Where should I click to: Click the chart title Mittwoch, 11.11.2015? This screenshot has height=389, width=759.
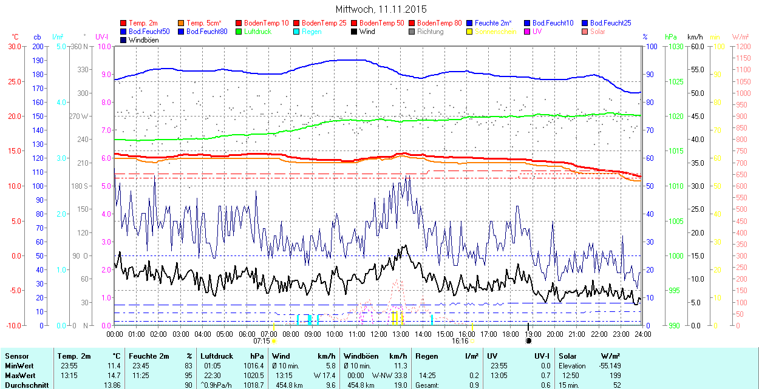381,9
